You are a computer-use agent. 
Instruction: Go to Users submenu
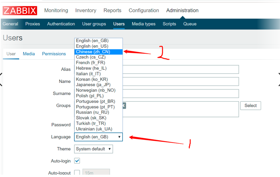click(x=119, y=24)
